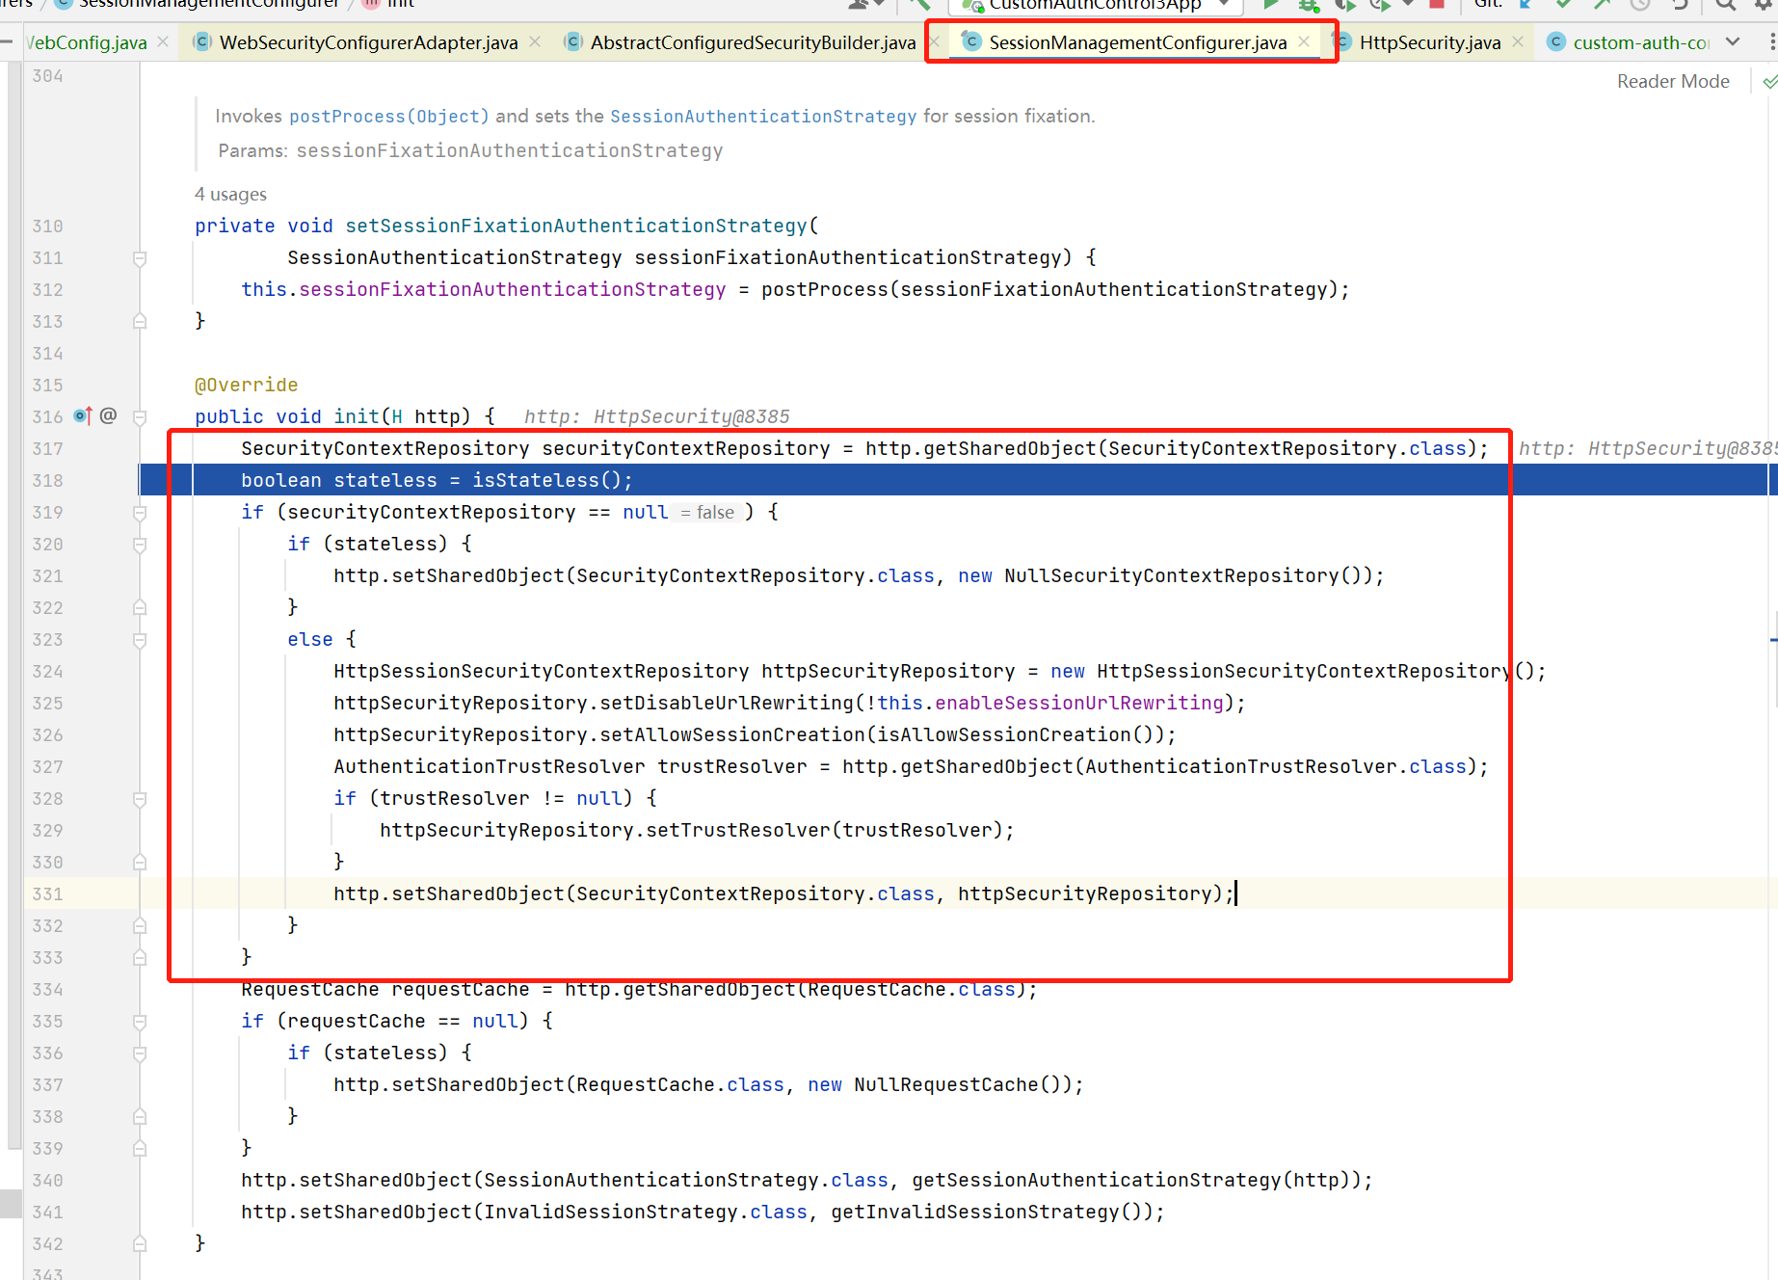Close the HttpSecurity.java tab
This screenshot has height=1280, width=1778.
tap(1518, 41)
